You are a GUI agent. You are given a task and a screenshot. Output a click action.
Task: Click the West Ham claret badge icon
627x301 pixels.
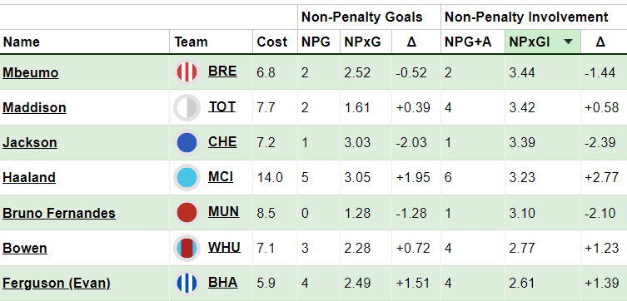(x=187, y=248)
